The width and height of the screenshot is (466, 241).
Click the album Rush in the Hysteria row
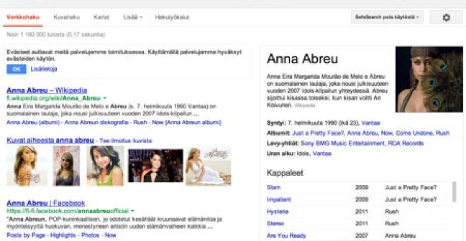tap(391, 211)
